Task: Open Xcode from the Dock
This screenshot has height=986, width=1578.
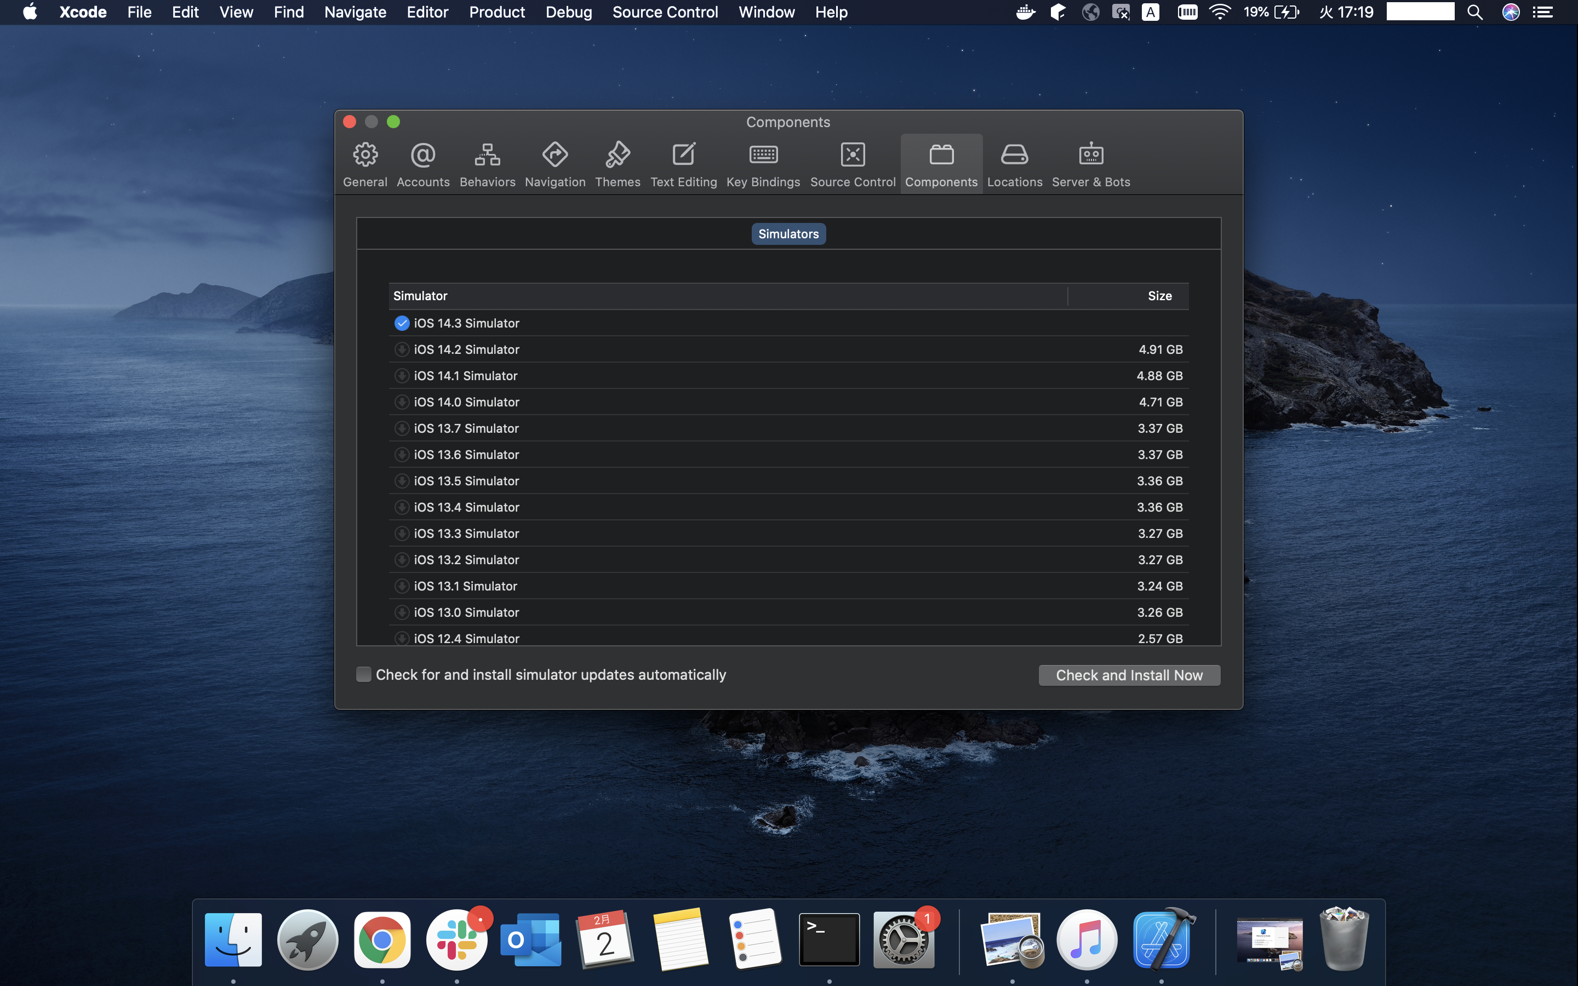Action: click(x=1162, y=939)
